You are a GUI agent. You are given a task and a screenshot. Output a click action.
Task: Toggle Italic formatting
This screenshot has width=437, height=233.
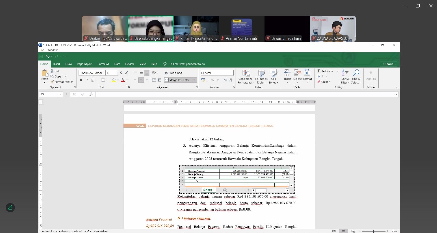coord(87,80)
